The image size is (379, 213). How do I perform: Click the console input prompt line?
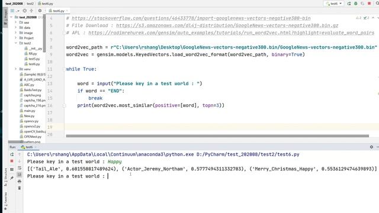pos(68,176)
